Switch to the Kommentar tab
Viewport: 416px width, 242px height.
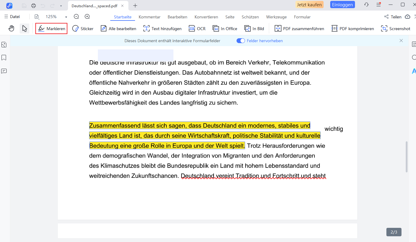point(150,17)
